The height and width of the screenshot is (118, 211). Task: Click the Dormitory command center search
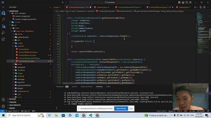109,2
